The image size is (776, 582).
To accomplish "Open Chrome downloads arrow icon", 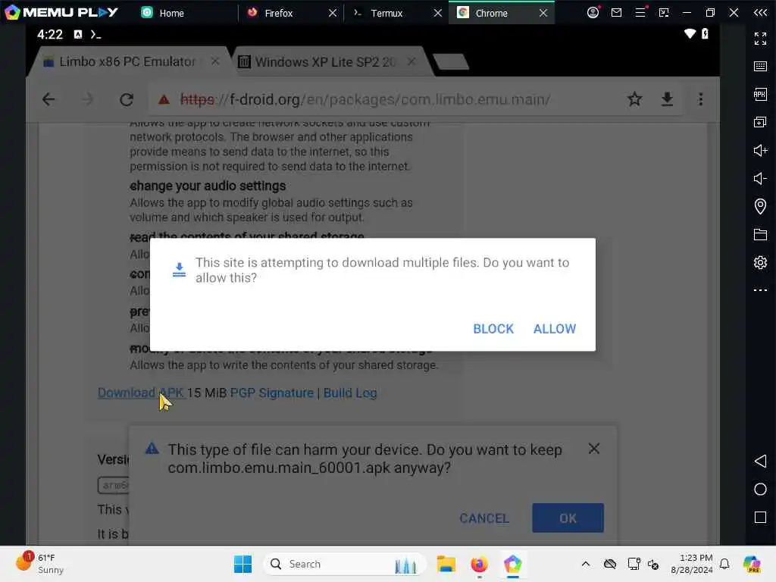I will coord(667,99).
